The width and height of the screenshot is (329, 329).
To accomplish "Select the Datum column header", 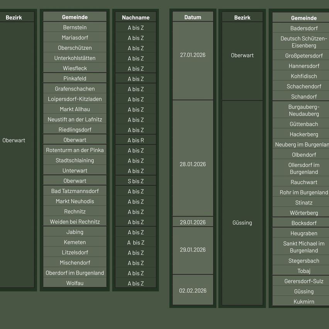I will [x=193, y=17].
